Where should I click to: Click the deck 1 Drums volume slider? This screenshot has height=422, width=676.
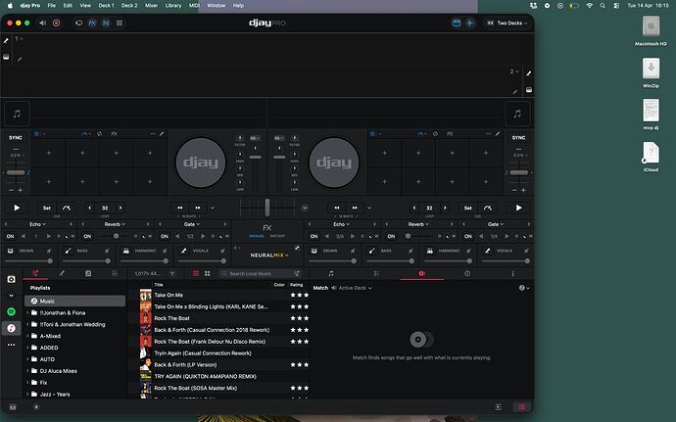(x=28, y=261)
